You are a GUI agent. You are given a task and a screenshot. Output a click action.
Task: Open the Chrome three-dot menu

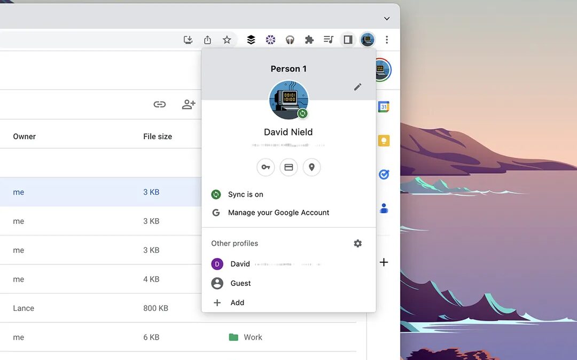[x=387, y=39]
